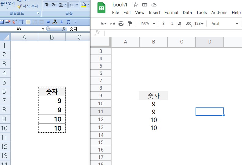Click the organization chart icon in Excel
The width and height of the screenshot is (242, 165).
coord(55,22)
